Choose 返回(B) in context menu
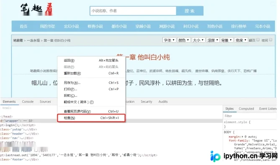Viewport: 280px width, 165px height. [x=91, y=61]
